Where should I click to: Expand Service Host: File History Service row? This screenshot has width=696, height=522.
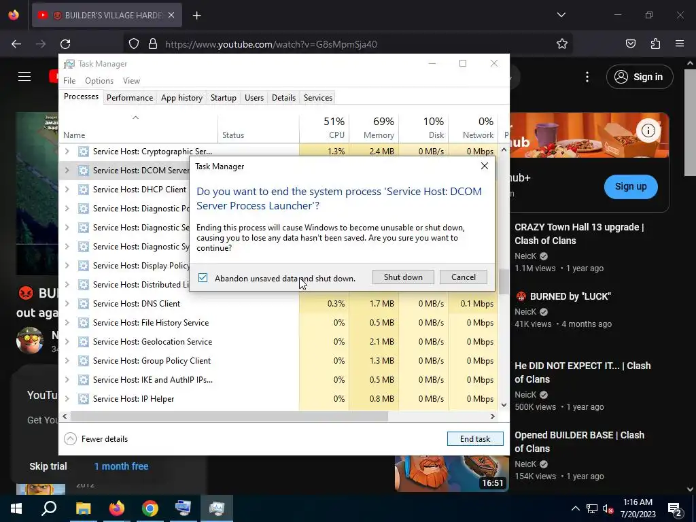click(x=67, y=323)
